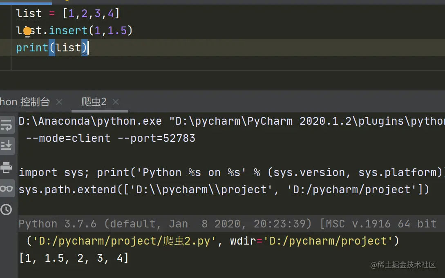The image size is (445, 278).
Task: Click the print console icon
Action: [6, 167]
